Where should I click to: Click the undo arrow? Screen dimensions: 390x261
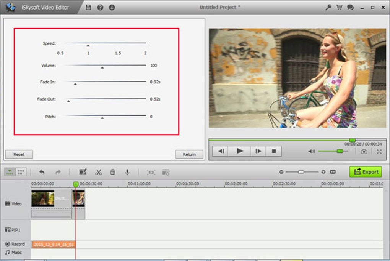(x=42, y=172)
